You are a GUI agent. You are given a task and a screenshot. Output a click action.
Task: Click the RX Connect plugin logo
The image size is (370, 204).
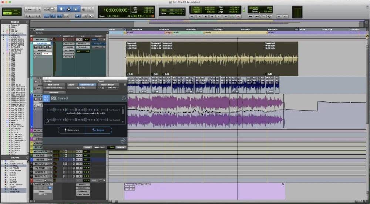point(46,98)
